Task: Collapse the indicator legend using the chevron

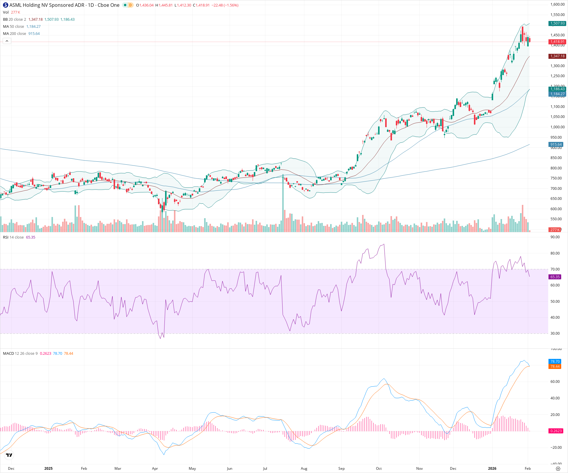Action: pos(7,41)
